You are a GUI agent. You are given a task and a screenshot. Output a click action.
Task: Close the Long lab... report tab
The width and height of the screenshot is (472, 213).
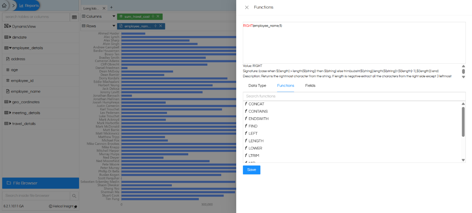[104, 8]
